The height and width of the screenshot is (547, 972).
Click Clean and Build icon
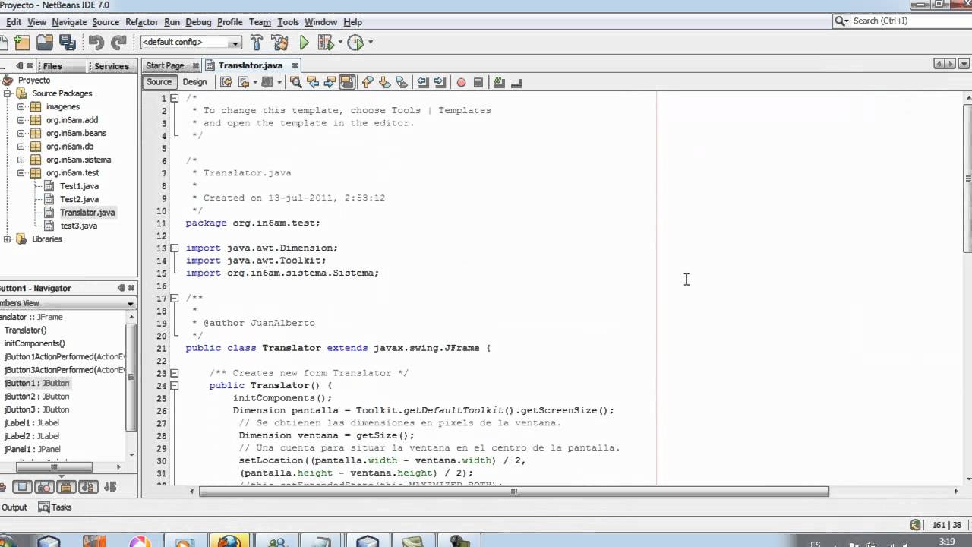point(279,43)
